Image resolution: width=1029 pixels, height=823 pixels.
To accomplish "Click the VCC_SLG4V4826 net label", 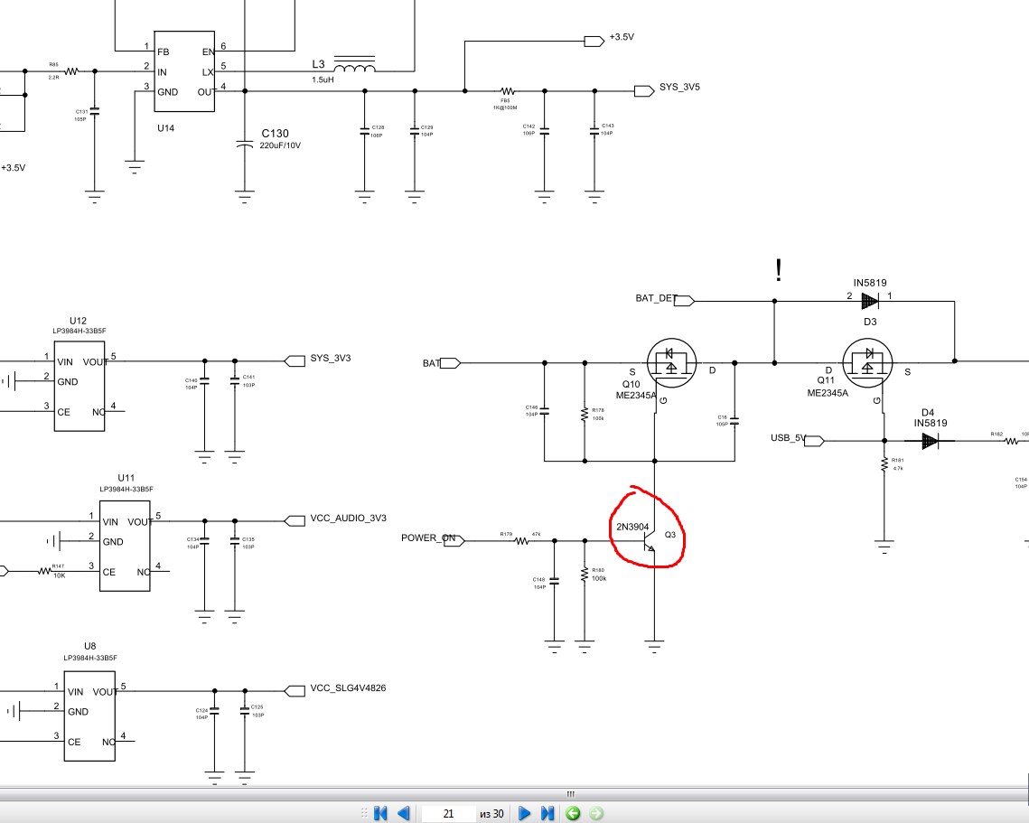I will click(348, 687).
